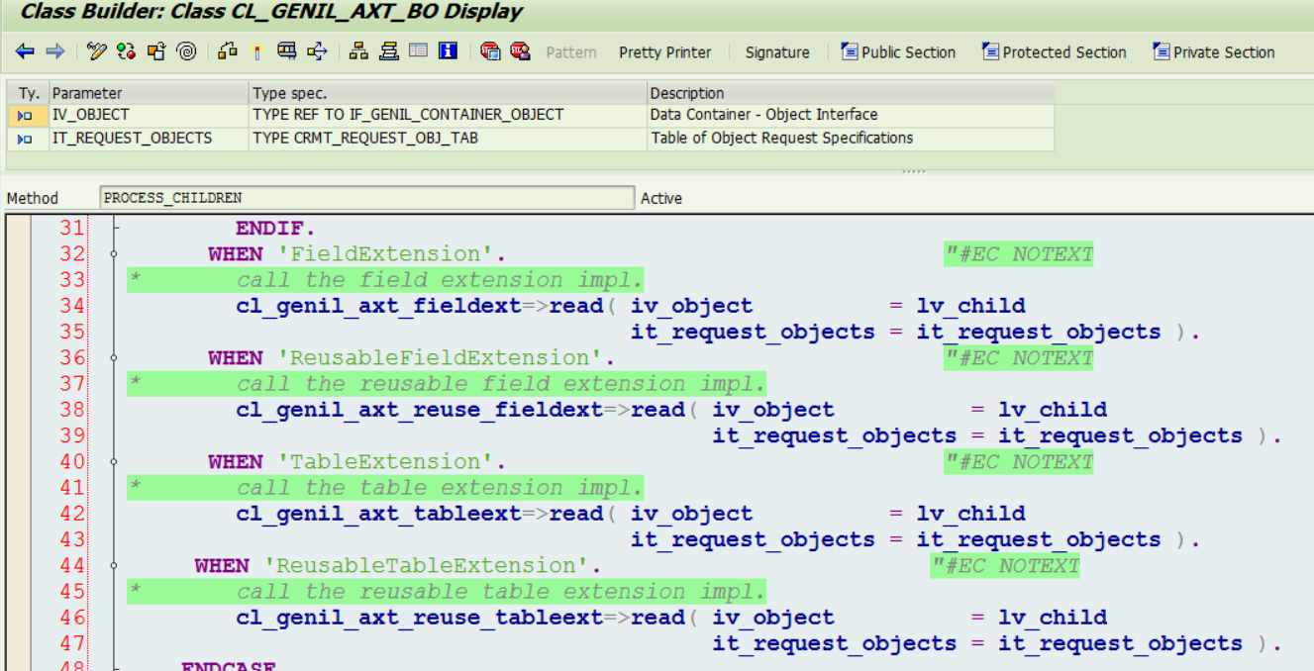The image size is (1314, 671).
Task: Click line number 46 in the gutter
Action: click(x=71, y=618)
